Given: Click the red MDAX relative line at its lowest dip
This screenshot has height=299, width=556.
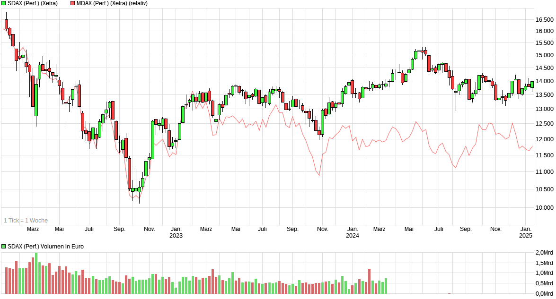Looking at the screenshot, I should coord(320,174).
